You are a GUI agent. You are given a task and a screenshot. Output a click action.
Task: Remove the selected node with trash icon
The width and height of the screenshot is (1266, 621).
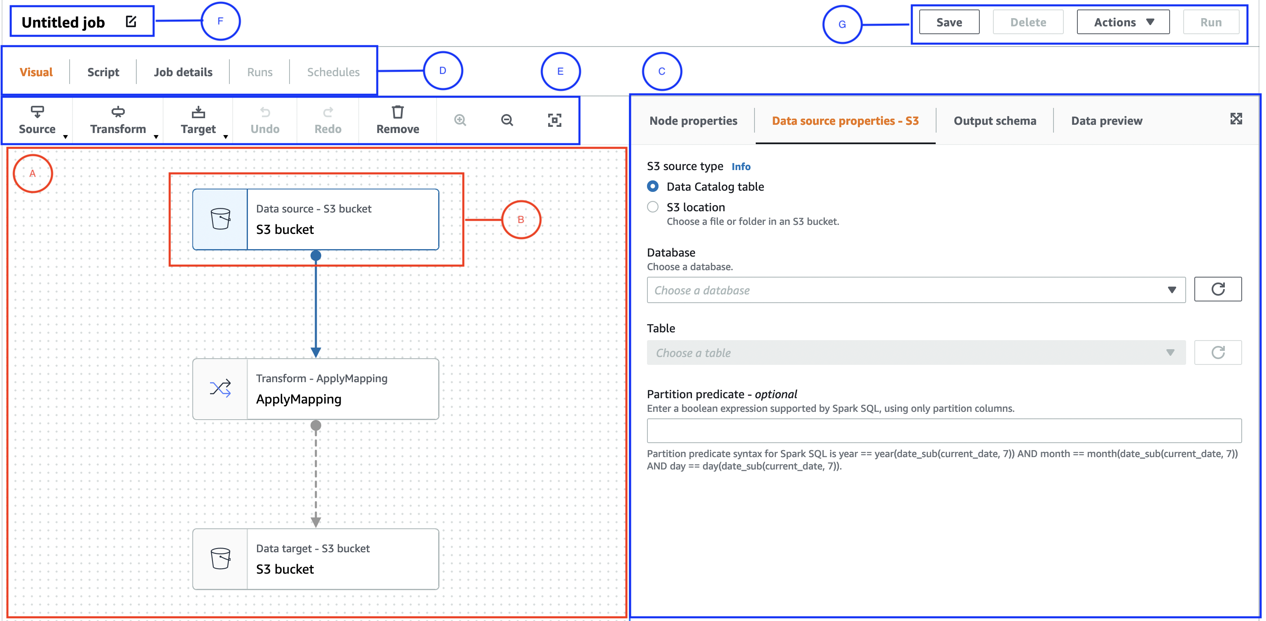click(x=397, y=119)
